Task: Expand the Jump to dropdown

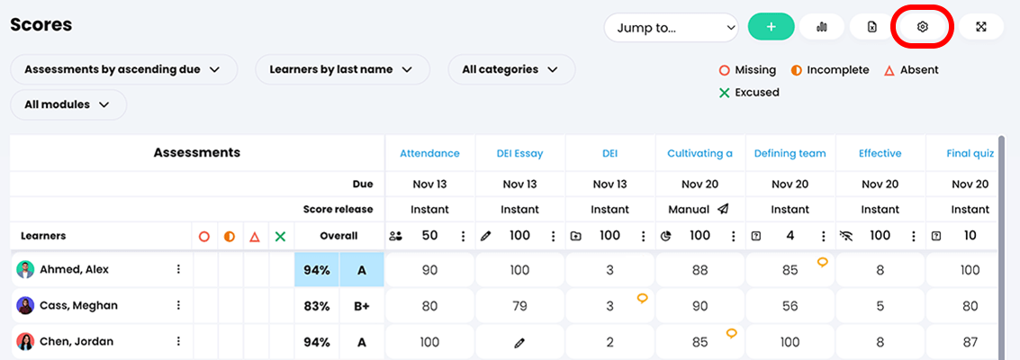Action: coord(672,28)
